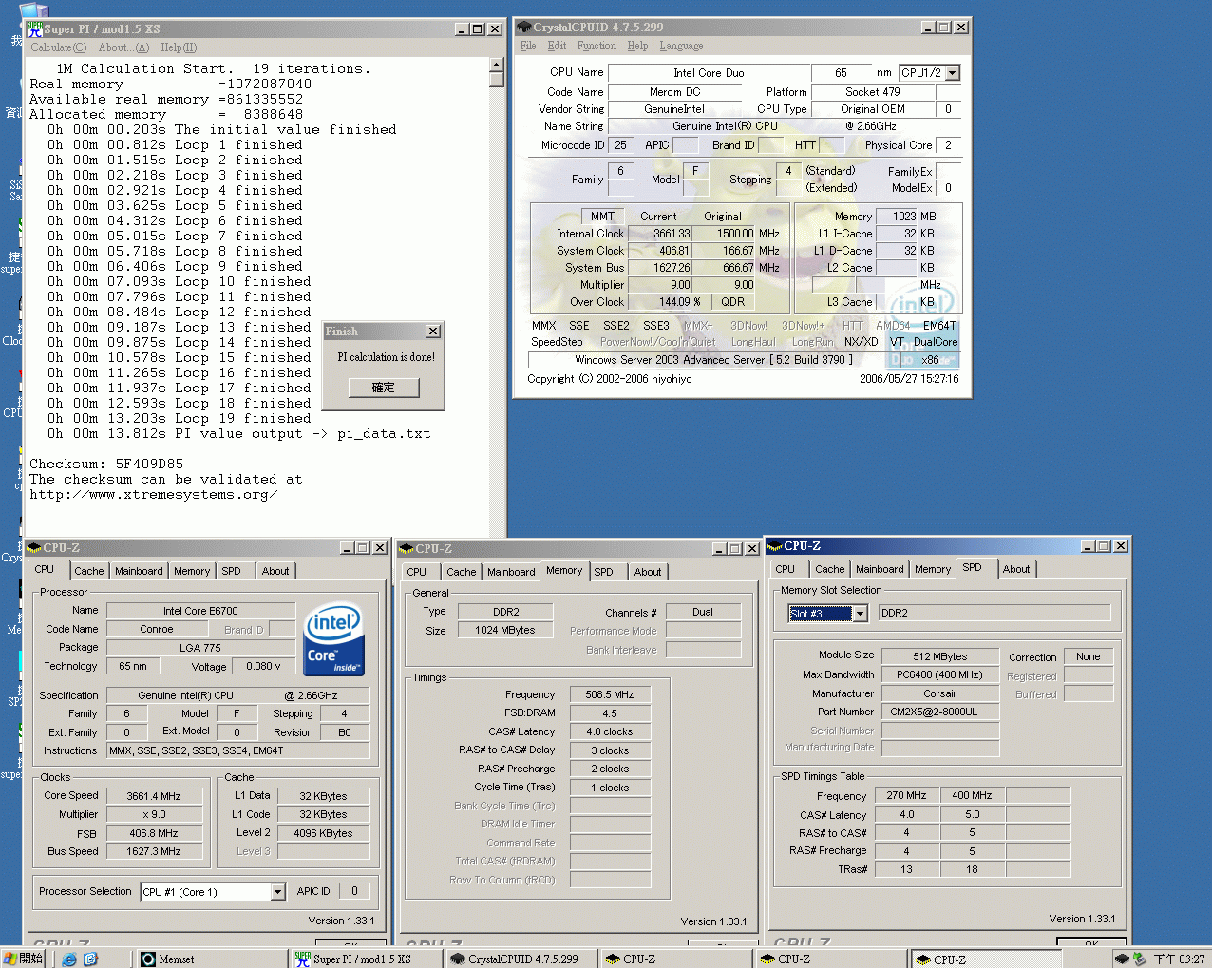Open the Language menu in CrystalCPUID
The height and width of the screenshot is (968, 1212).
(x=681, y=46)
